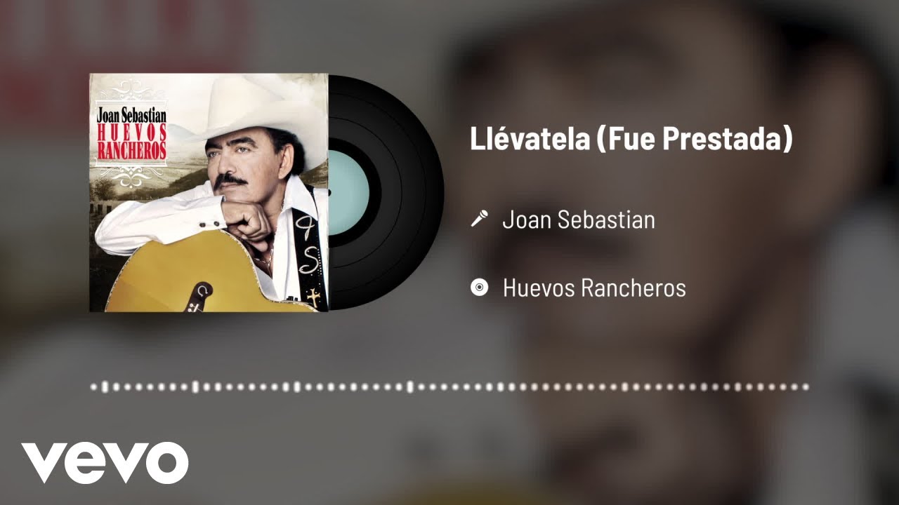Click the black vinyl record disc
Image resolution: width=899 pixels, height=505 pixels.
click(386, 192)
